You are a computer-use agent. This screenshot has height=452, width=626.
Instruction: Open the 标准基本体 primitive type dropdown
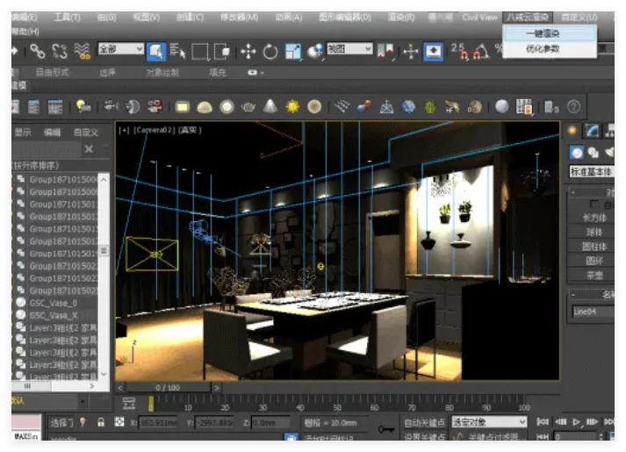[x=592, y=172]
